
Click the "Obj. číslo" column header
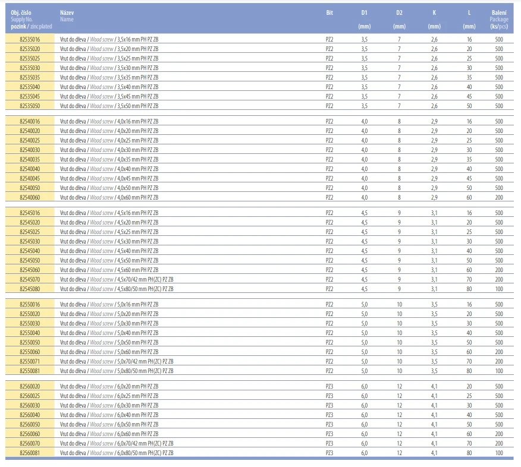click(21, 12)
